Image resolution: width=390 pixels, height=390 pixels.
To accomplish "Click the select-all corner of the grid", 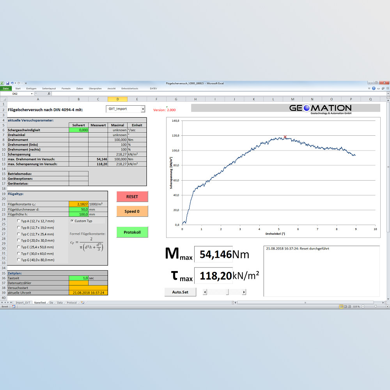I will pos(4,99).
